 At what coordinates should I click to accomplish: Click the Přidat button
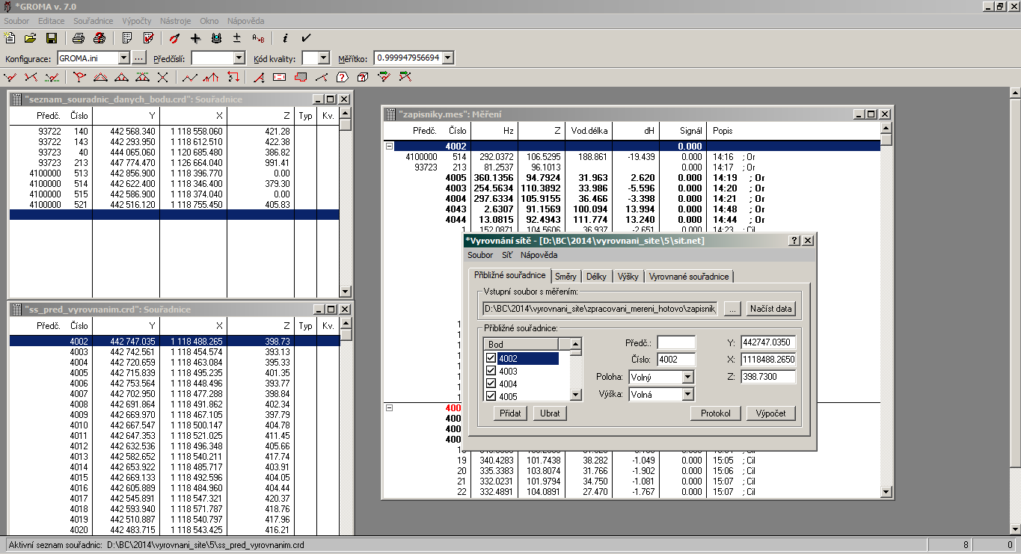click(x=510, y=413)
